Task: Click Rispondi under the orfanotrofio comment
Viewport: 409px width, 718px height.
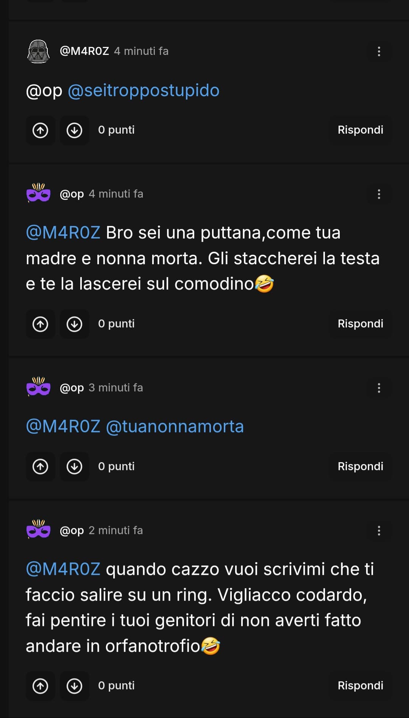Action: pos(361,686)
